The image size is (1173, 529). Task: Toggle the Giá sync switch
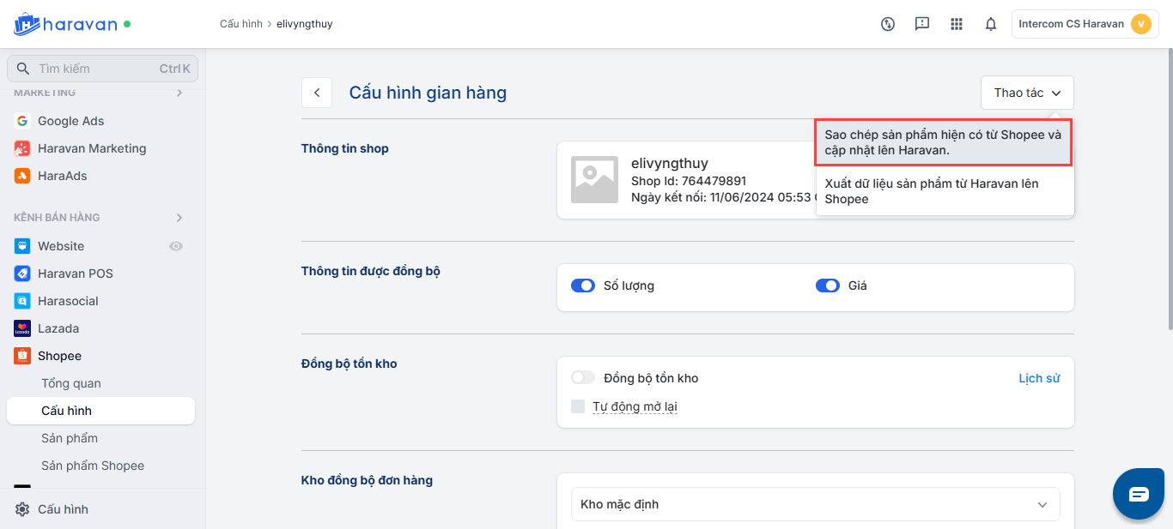point(828,286)
